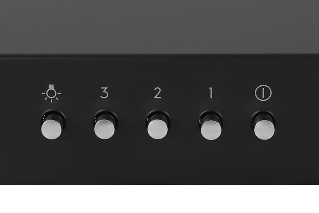The image size is (319, 213).
Task: Click the circled power on/off symbol
Action: tap(263, 93)
